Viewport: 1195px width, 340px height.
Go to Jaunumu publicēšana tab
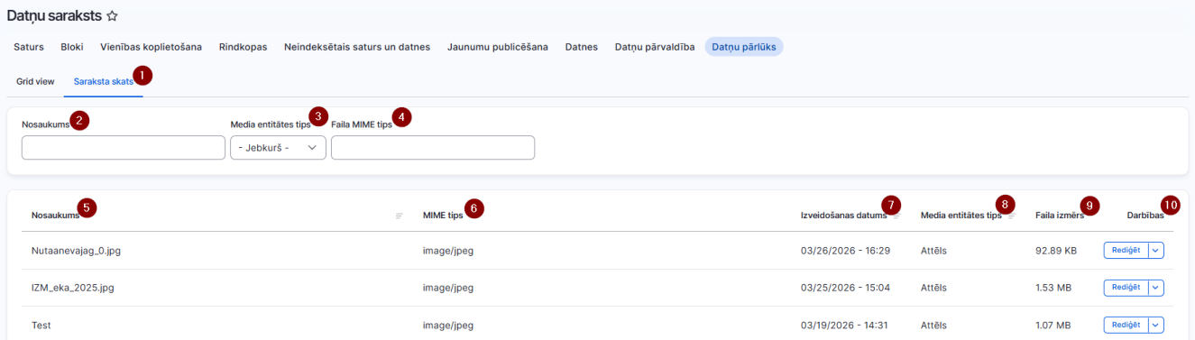click(498, 47)
